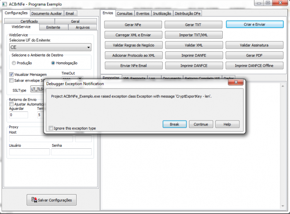Select the Homologação radio button
The image size is (290, 214).
tap(53, 63)
